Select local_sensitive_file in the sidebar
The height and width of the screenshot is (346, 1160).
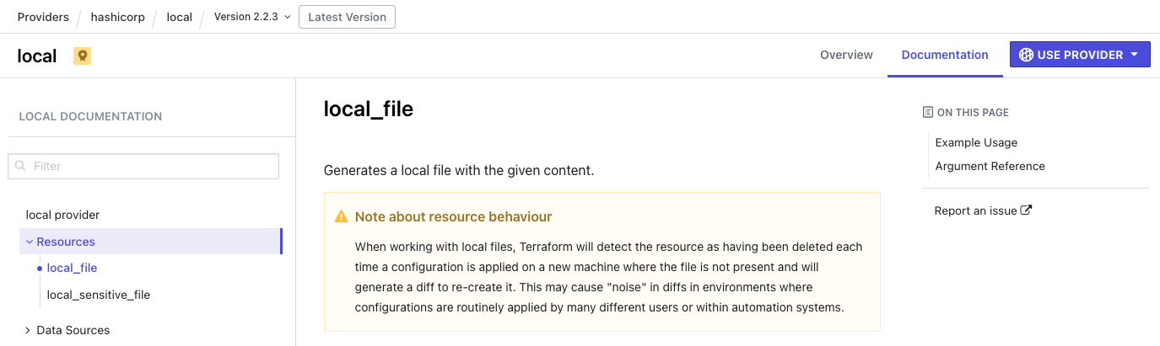tap(99, 295)
